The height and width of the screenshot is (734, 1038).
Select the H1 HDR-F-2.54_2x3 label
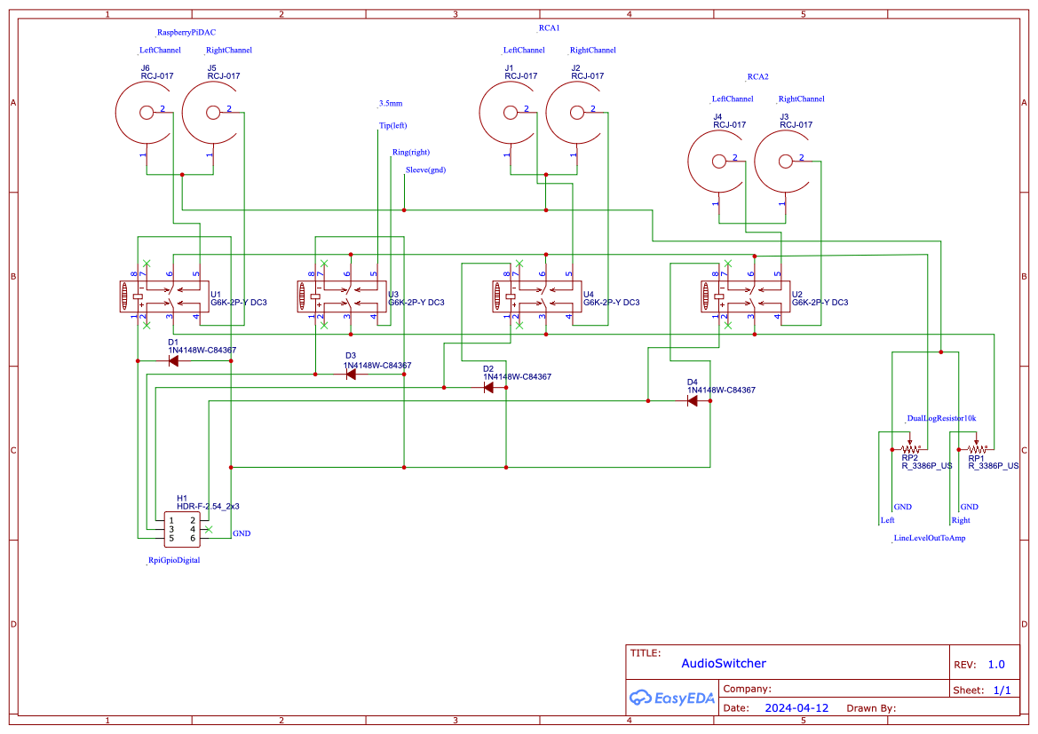[208, 506]
